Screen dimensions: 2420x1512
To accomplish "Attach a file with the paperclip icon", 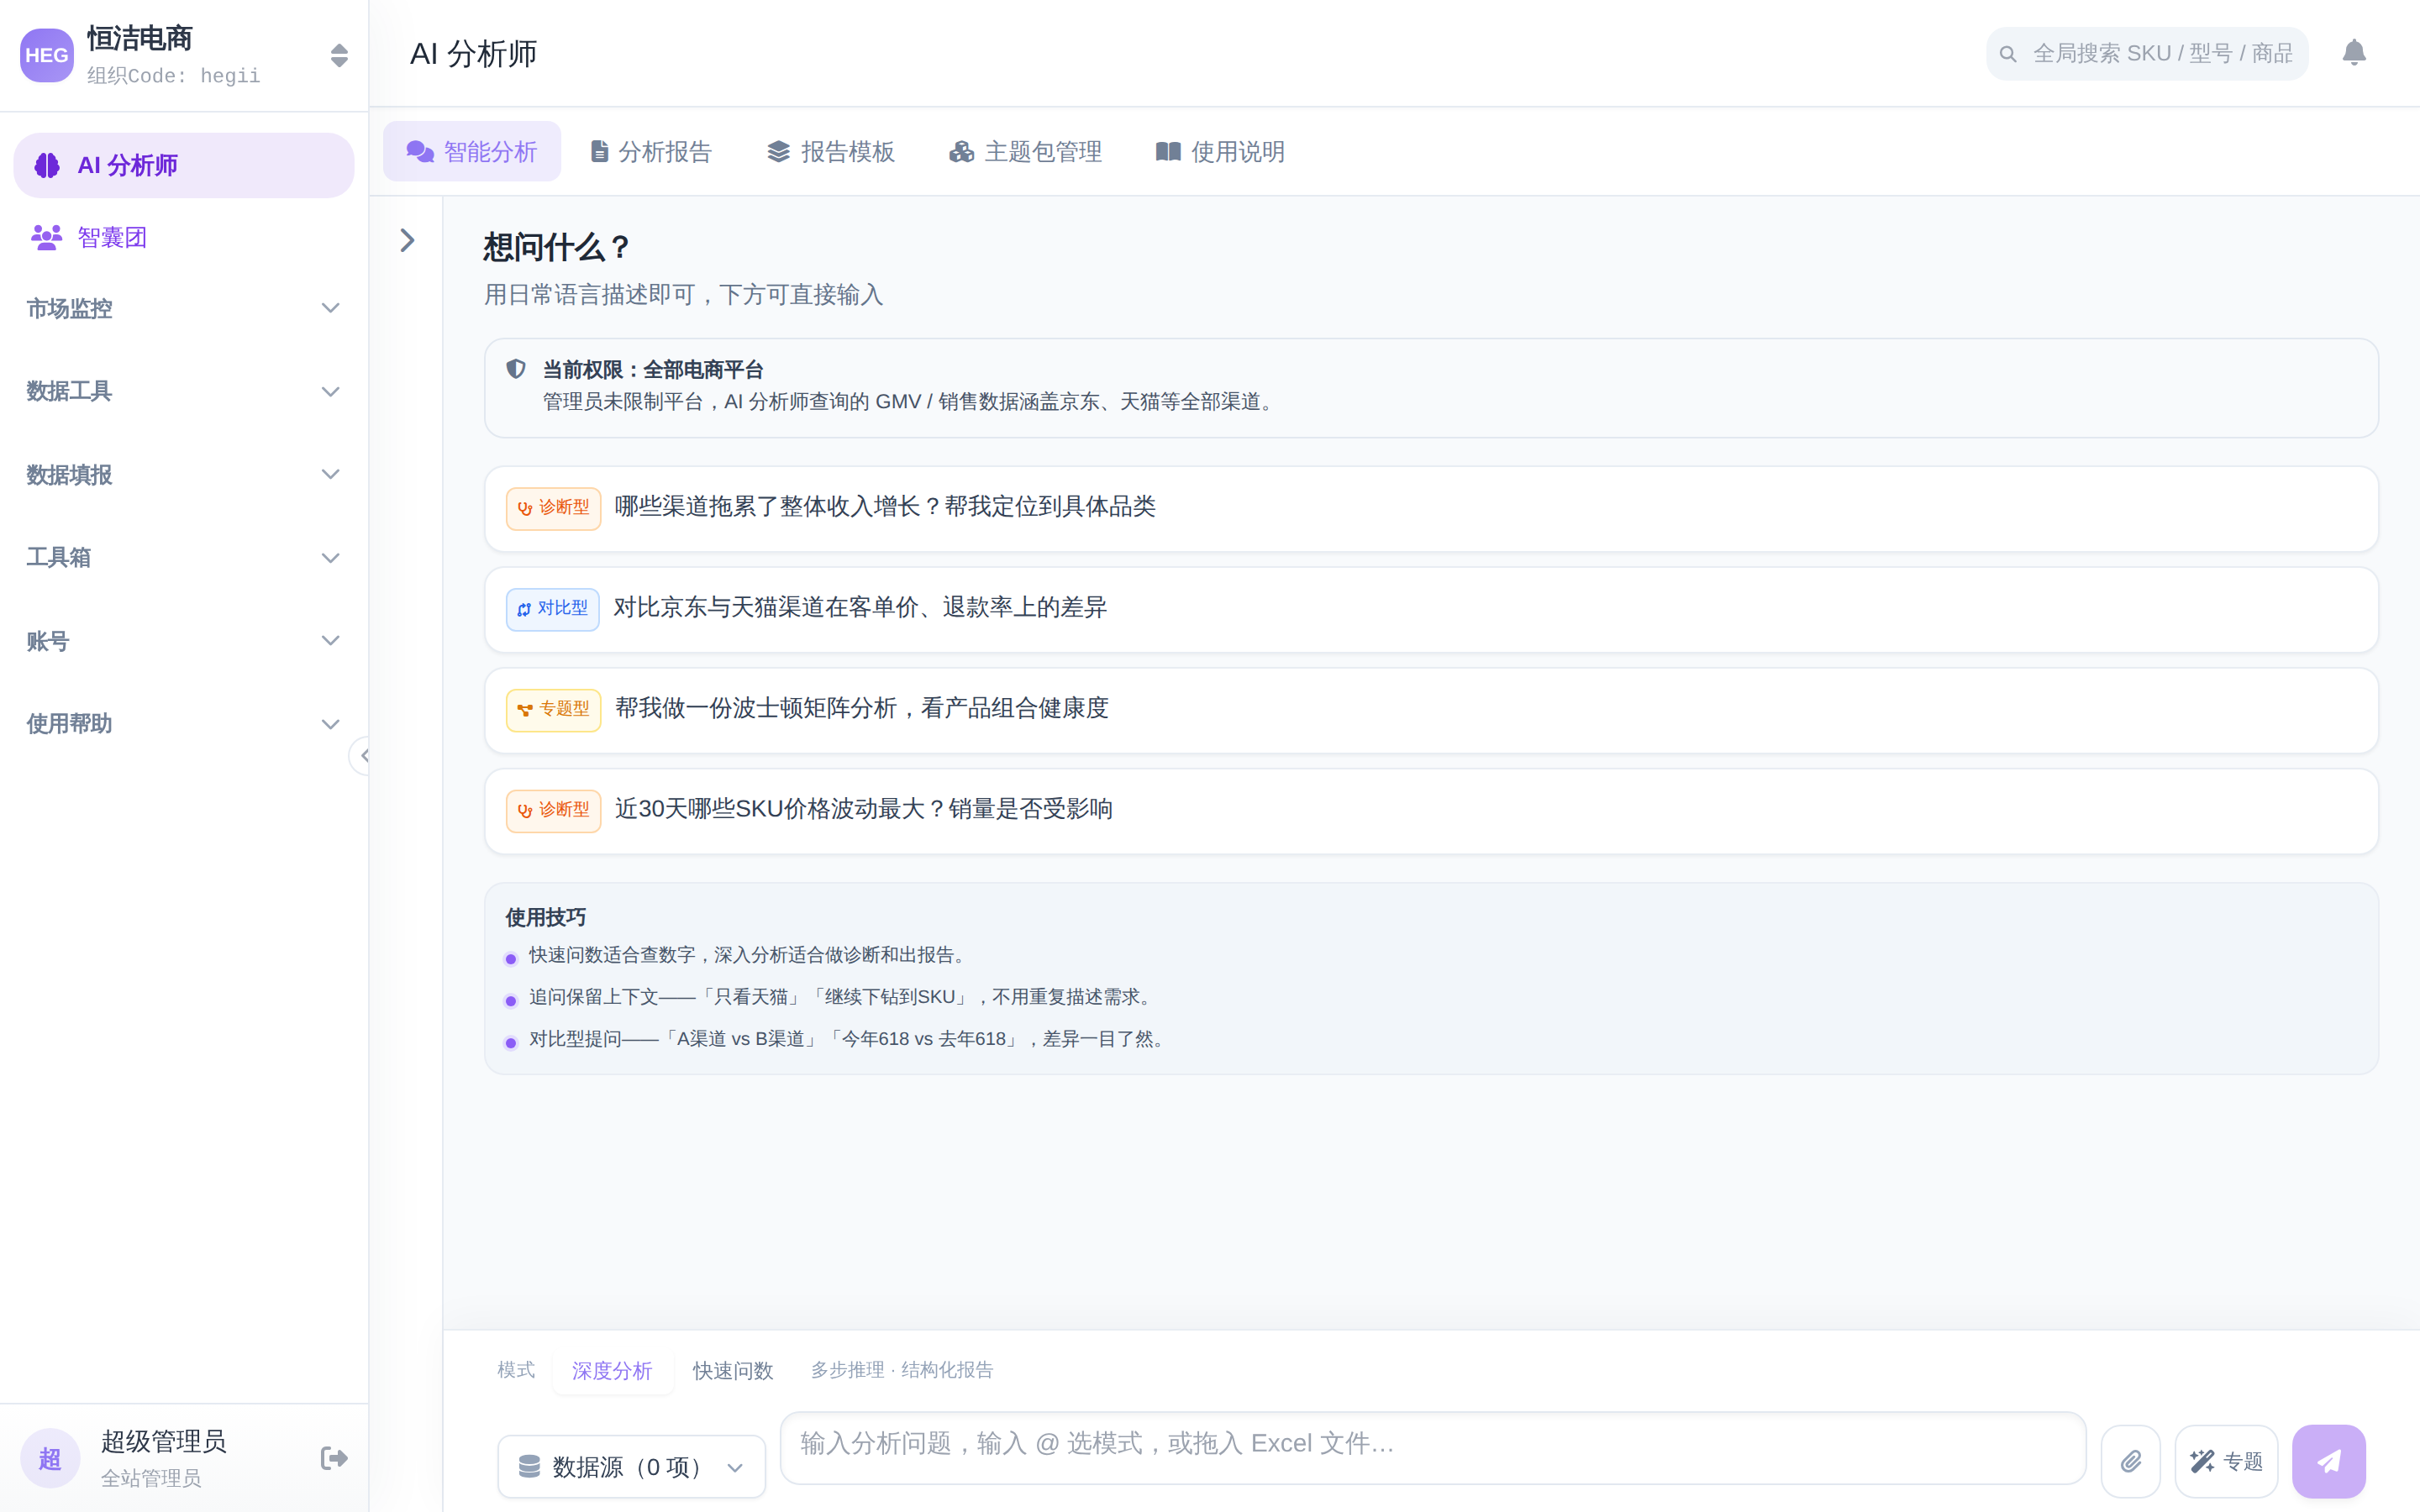I will pyautogui.click(x=2131, y=1461).
